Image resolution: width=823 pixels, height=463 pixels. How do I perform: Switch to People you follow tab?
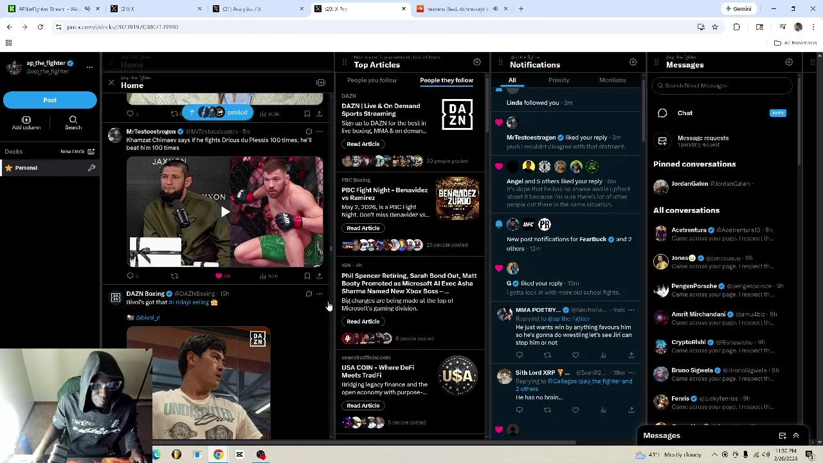click(372, 80)
